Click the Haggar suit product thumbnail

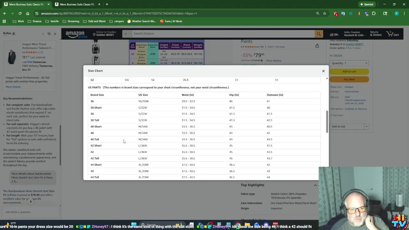pos(12,57)
